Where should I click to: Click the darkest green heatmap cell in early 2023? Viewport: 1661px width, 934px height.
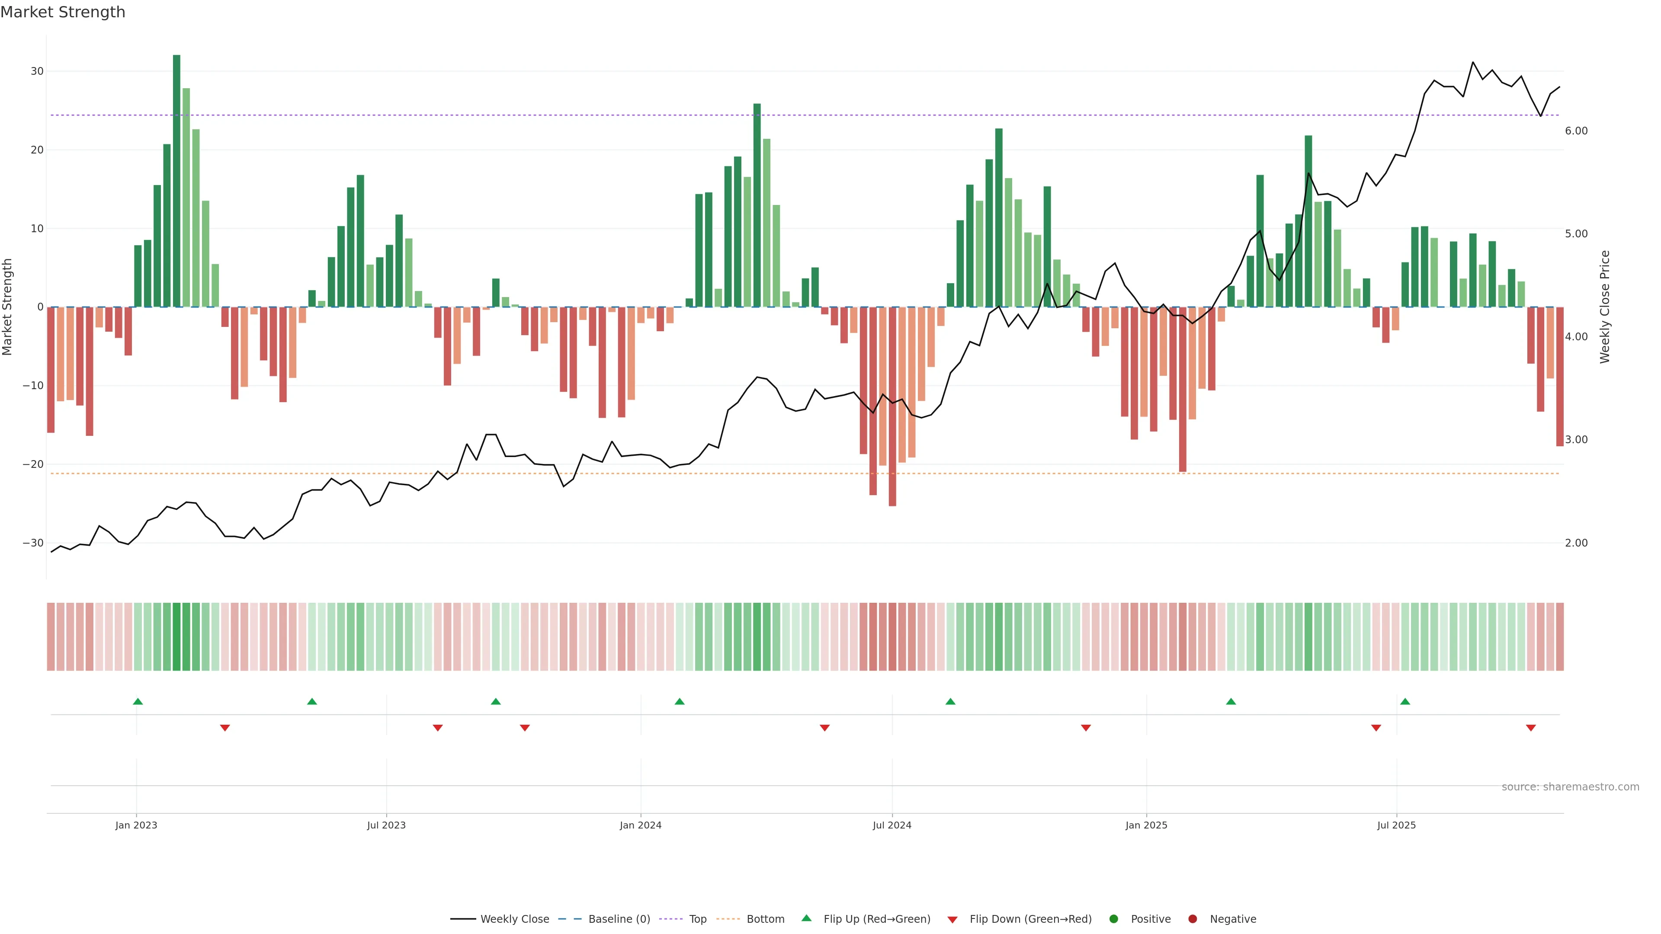[176, 637]
